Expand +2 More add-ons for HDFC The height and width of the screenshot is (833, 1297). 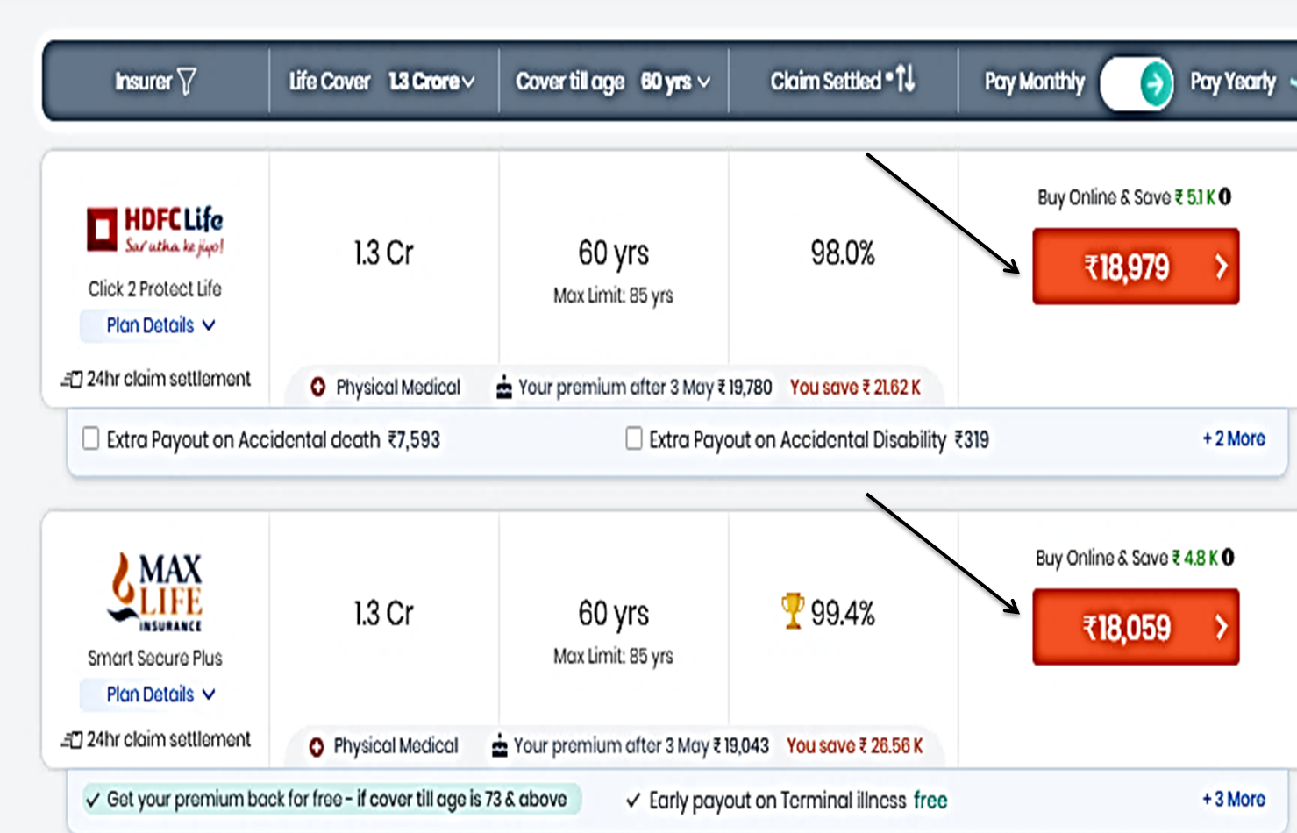(x=1234, y=438)
